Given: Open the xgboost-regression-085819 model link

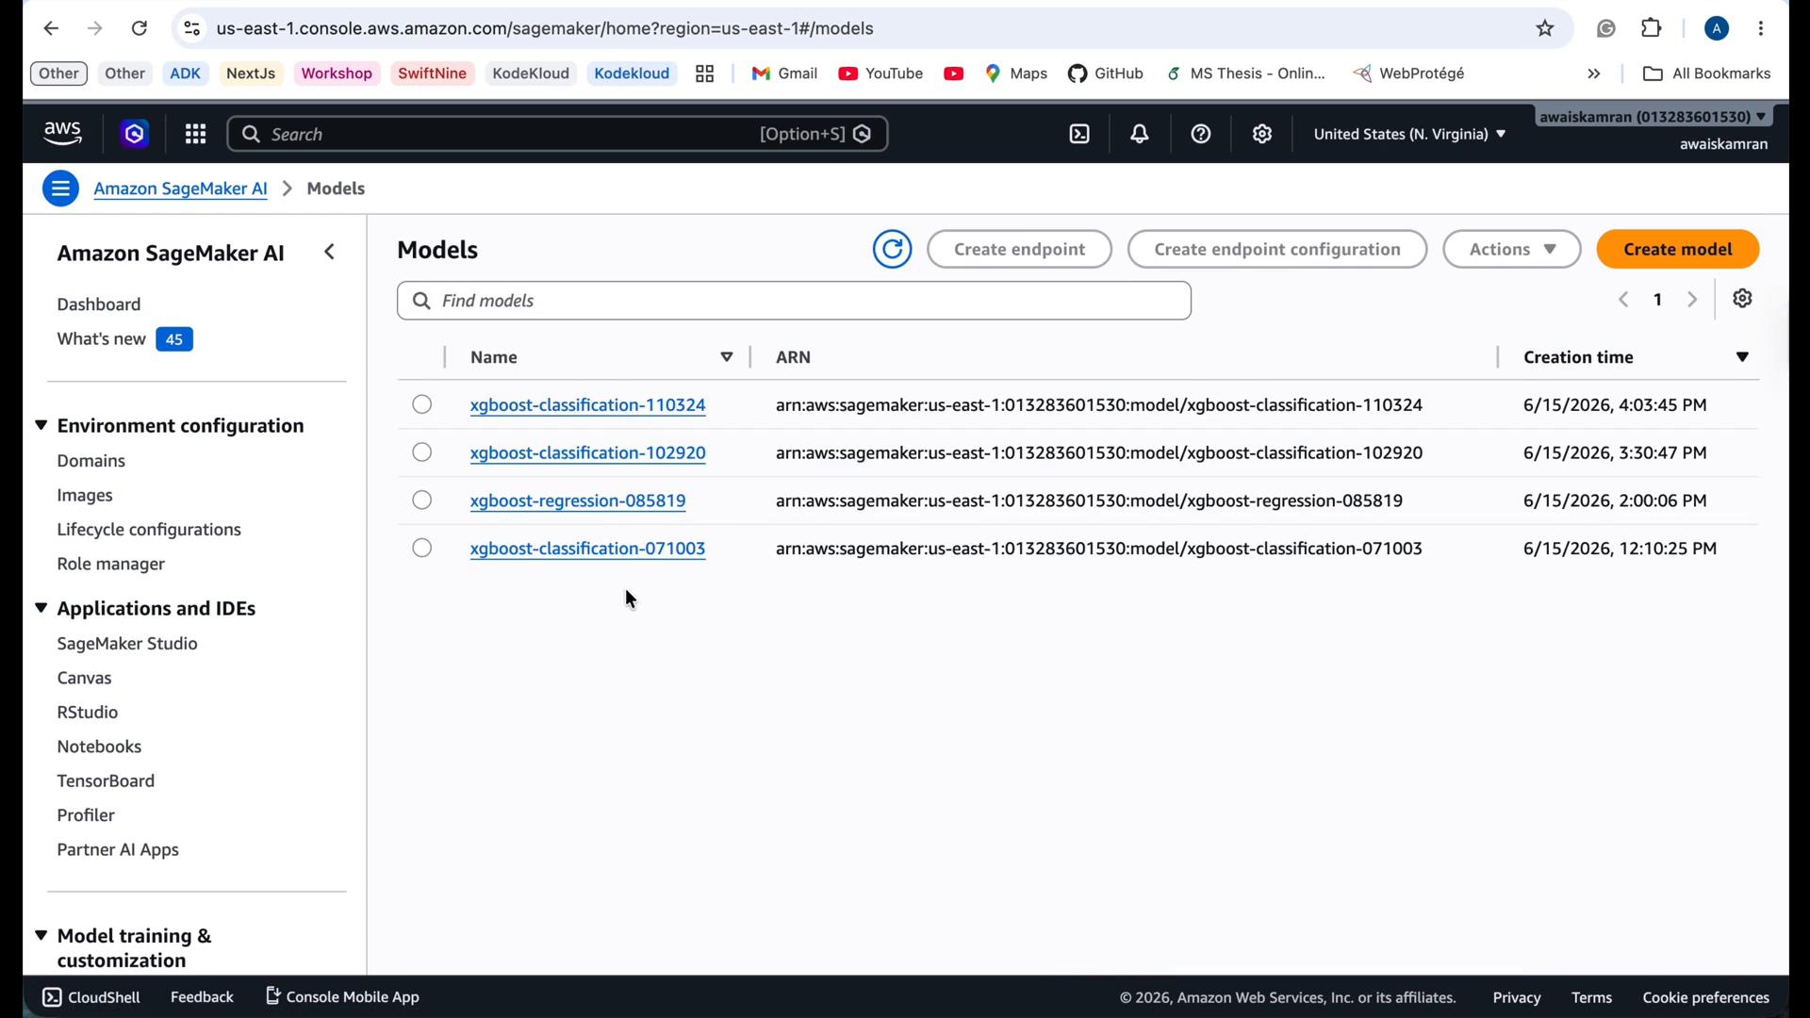Looking at the screenshot, I should coord(578,501).
